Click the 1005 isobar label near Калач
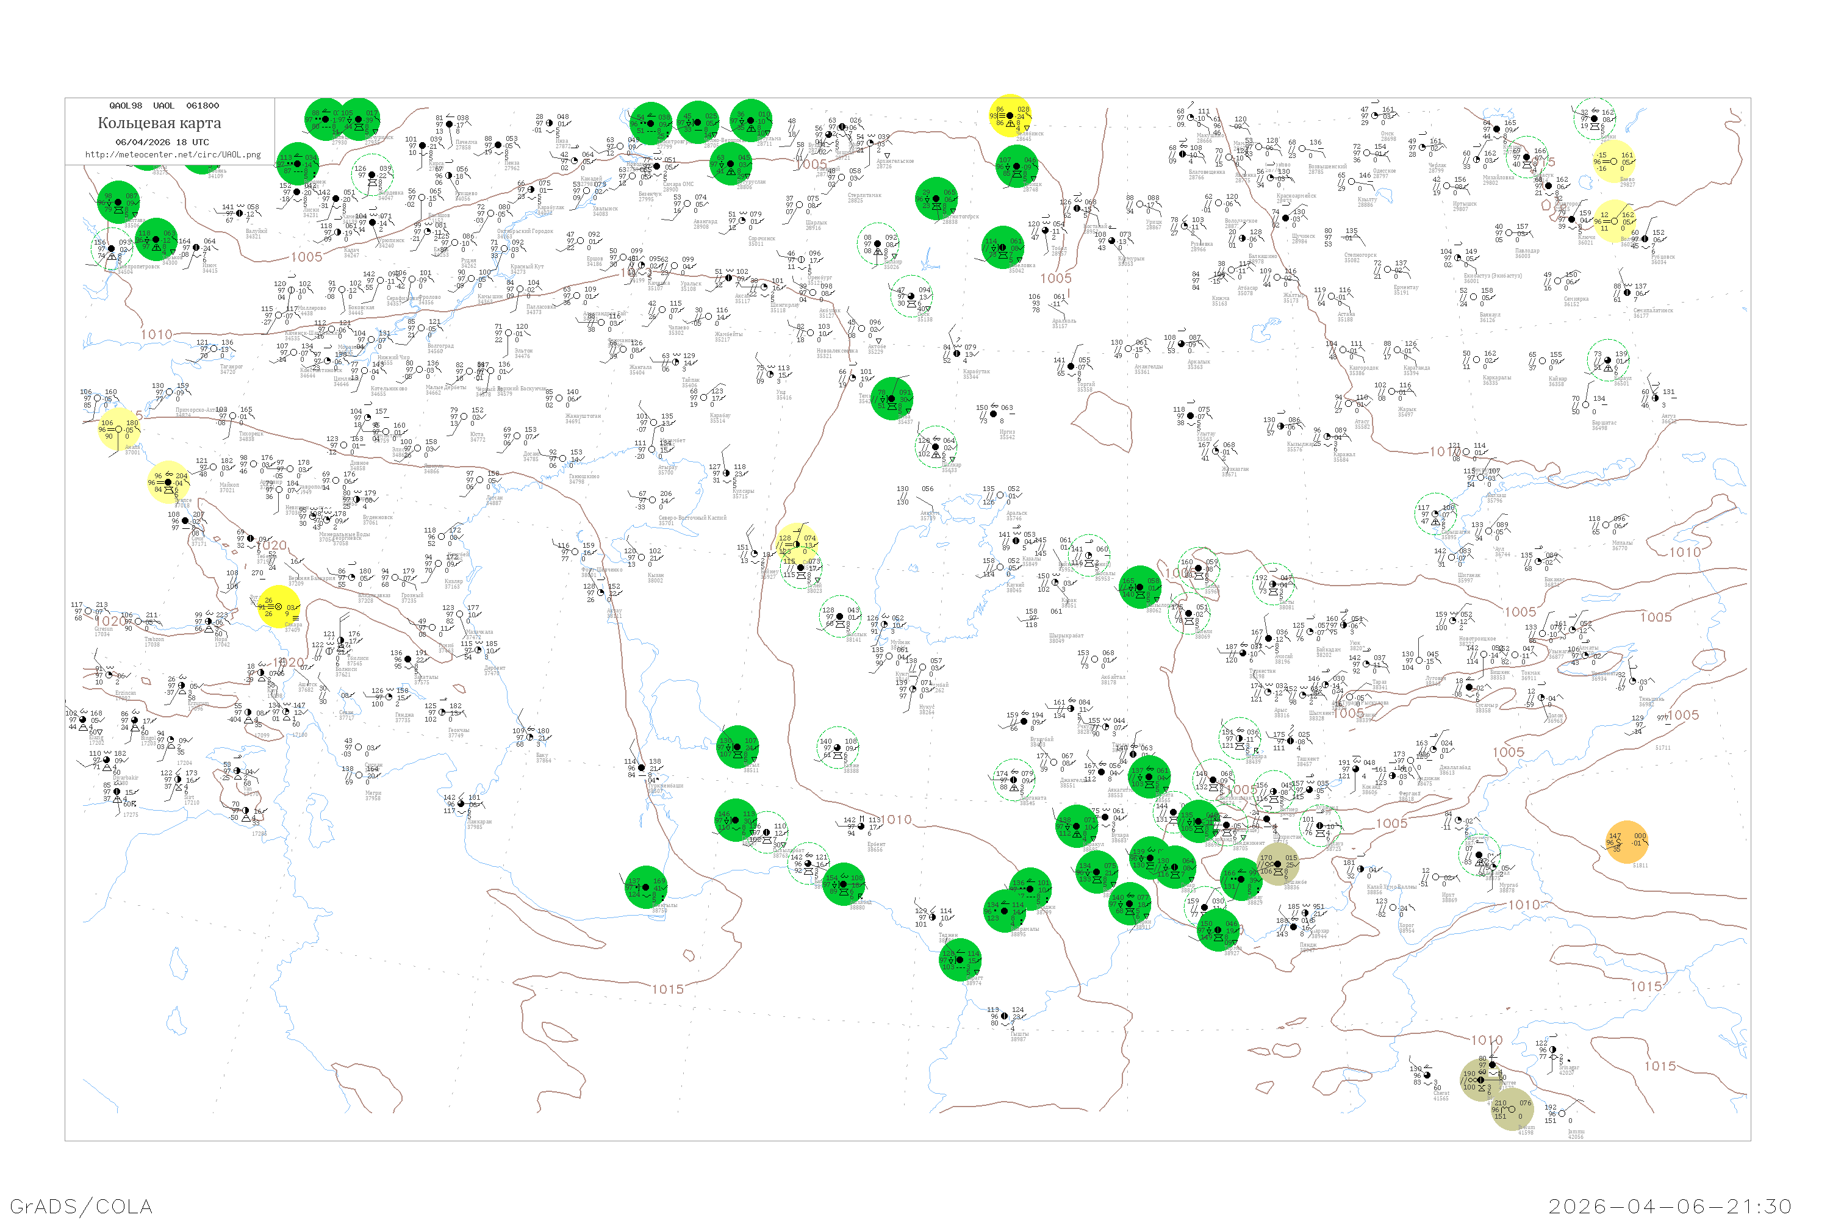Screen dimensions: 1830x1220 point(307,257)
